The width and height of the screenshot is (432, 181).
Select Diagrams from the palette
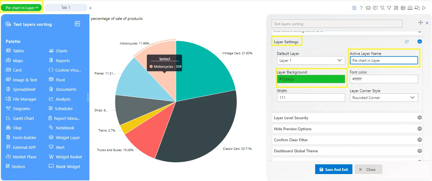click(18, 108)
